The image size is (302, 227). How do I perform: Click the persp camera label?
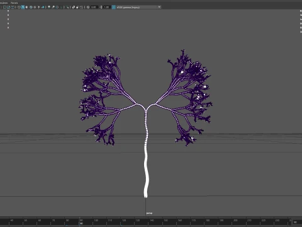[149, 213]
